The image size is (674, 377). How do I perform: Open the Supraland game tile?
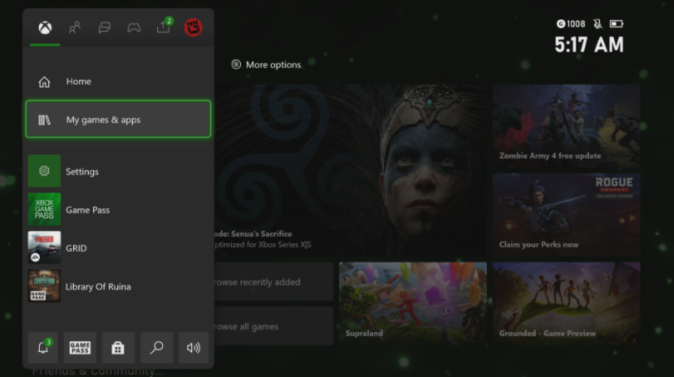(413, 304)
